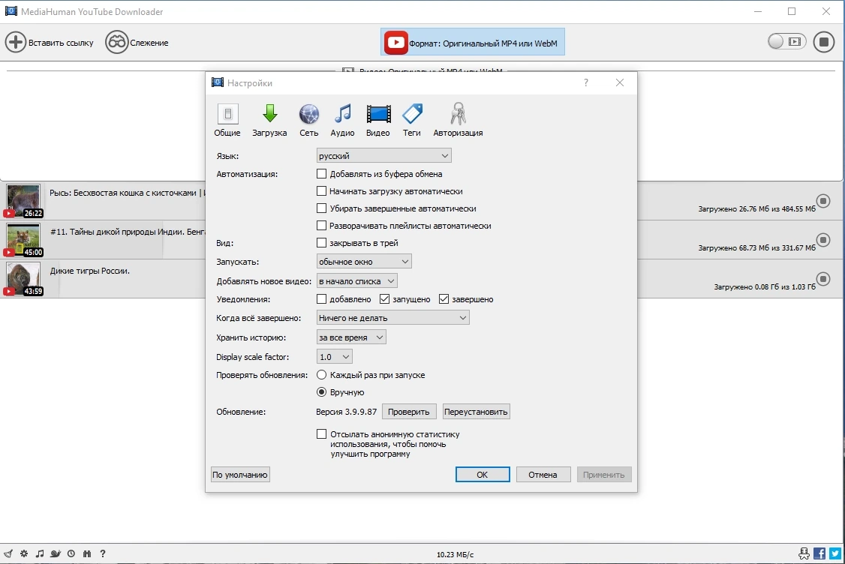This screenshot has width=845, height=564.
Task: Toggle the video mode switch in toolbar
Action: 786,41
